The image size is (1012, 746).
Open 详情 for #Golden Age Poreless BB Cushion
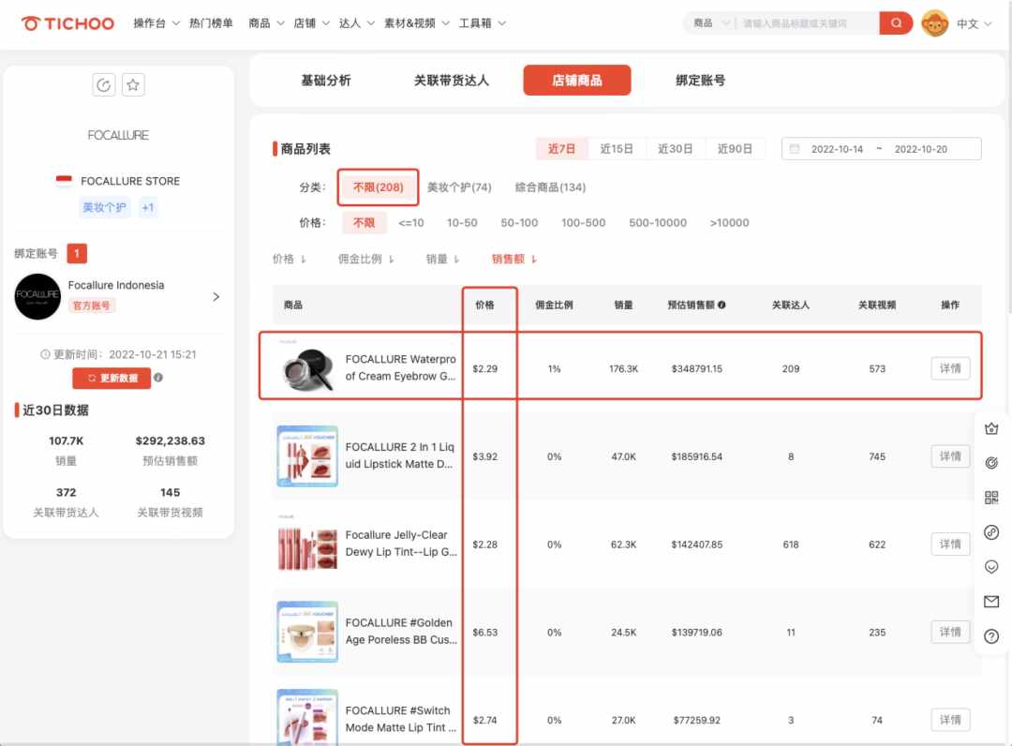[x=950, y=632]
